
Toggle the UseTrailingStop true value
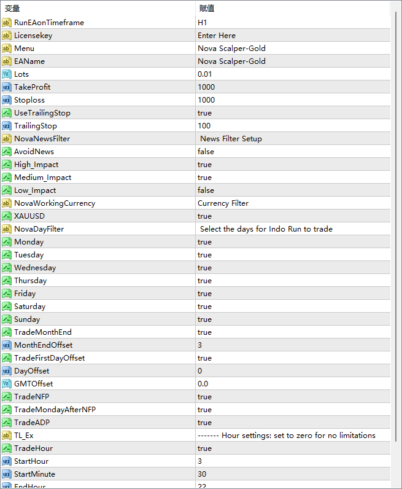[x=204, y=113]
